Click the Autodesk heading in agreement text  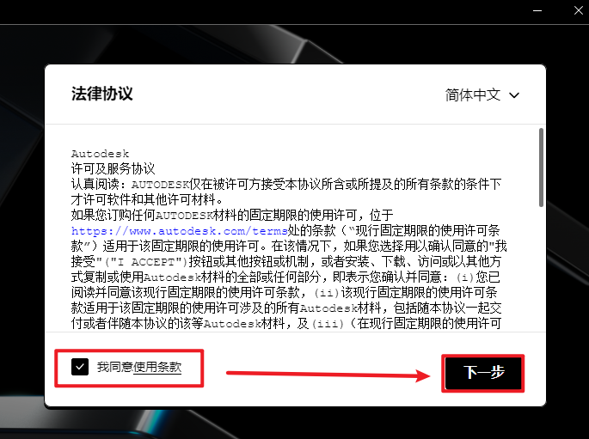(100, 154)
